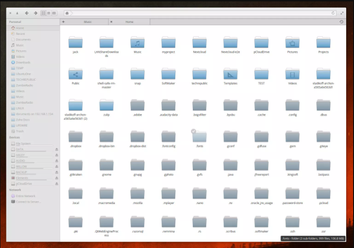
Task: Collapse the Network sidebar section
Action: click(15, 190)
